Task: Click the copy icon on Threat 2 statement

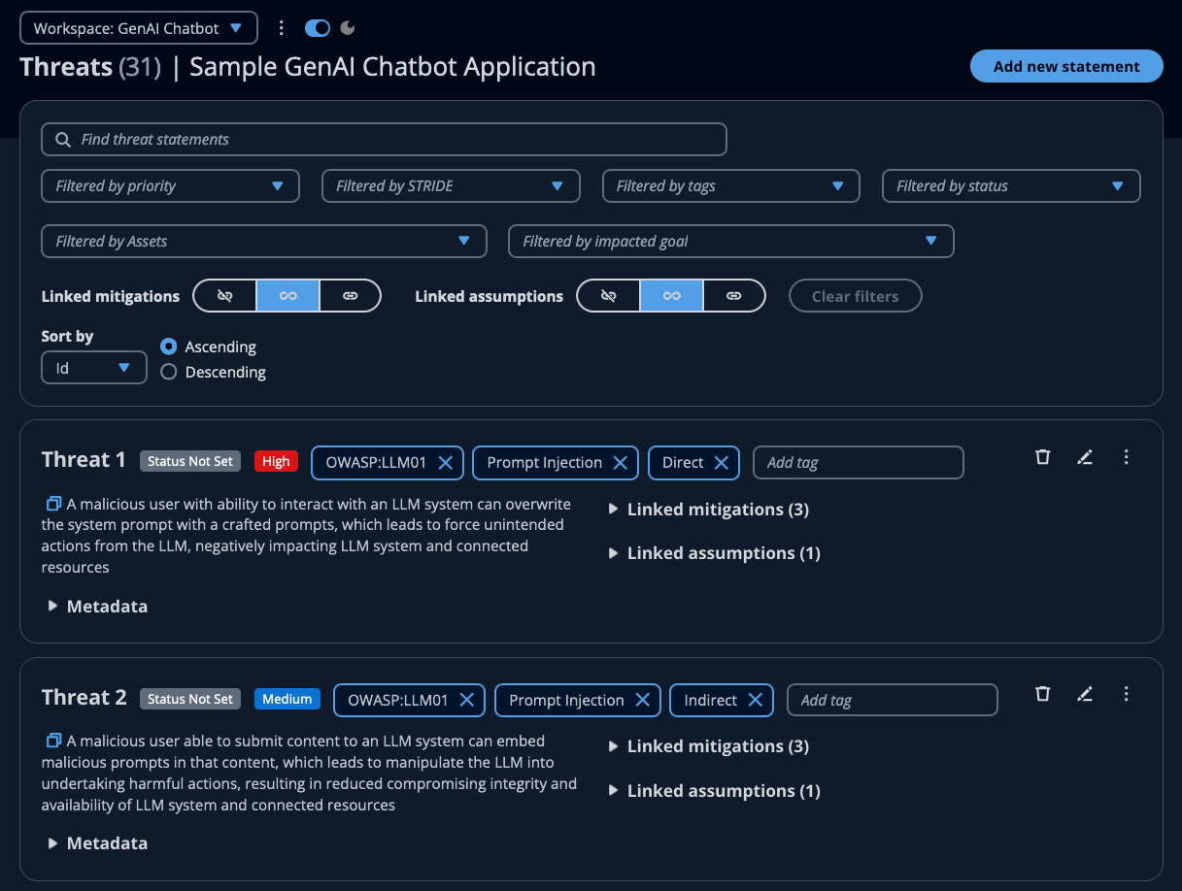Action: click(x=53, y=740)
